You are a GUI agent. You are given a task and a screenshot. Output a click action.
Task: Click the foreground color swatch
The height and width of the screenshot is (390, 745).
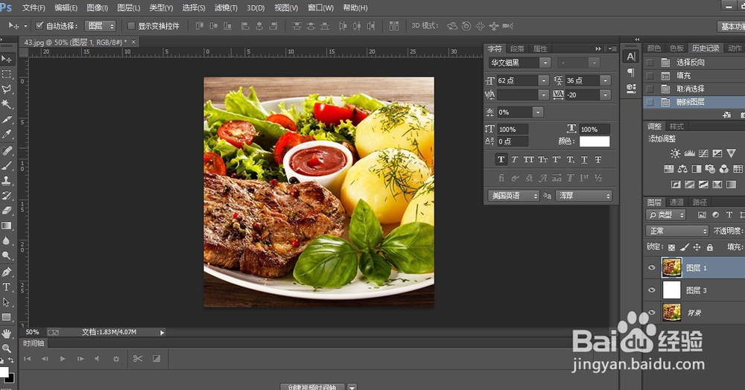pos(4,371)
